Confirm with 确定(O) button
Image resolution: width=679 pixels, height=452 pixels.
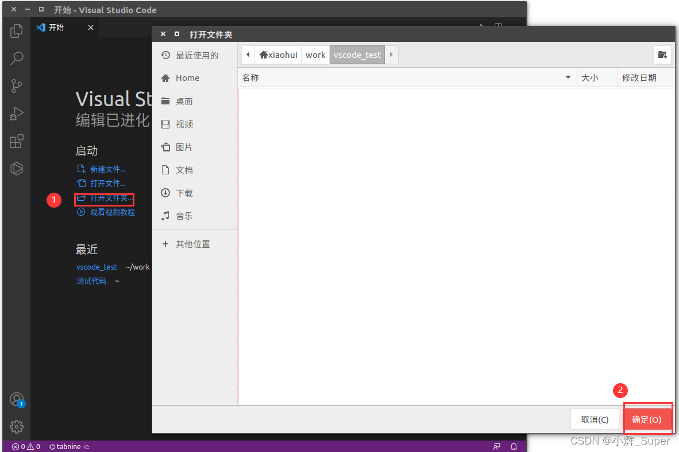coord(646,419)
